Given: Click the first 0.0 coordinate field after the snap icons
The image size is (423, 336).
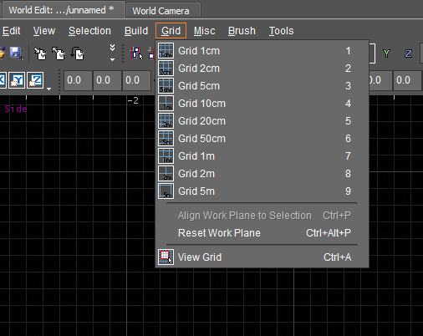Looking at the screenshot, I should (x=78, y=80).
